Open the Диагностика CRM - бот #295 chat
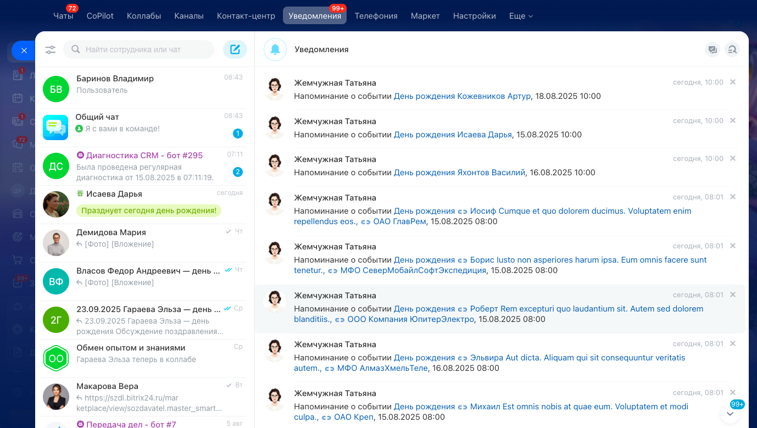Screen dimensions: 757x428 click(x=145, y=166)
